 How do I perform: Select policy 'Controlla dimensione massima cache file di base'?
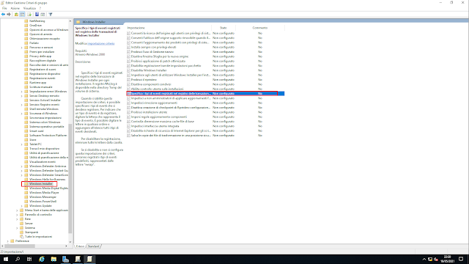163,122
